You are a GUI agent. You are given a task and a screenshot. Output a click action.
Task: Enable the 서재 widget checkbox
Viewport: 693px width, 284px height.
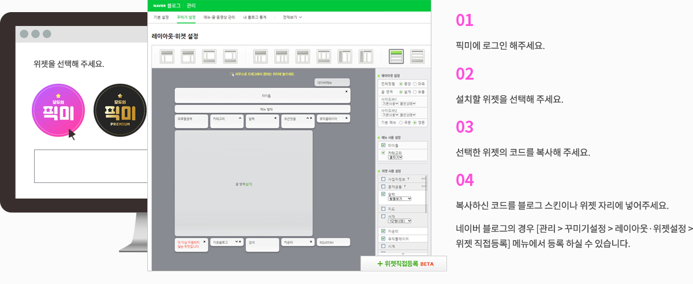click(x=383, y=216)
